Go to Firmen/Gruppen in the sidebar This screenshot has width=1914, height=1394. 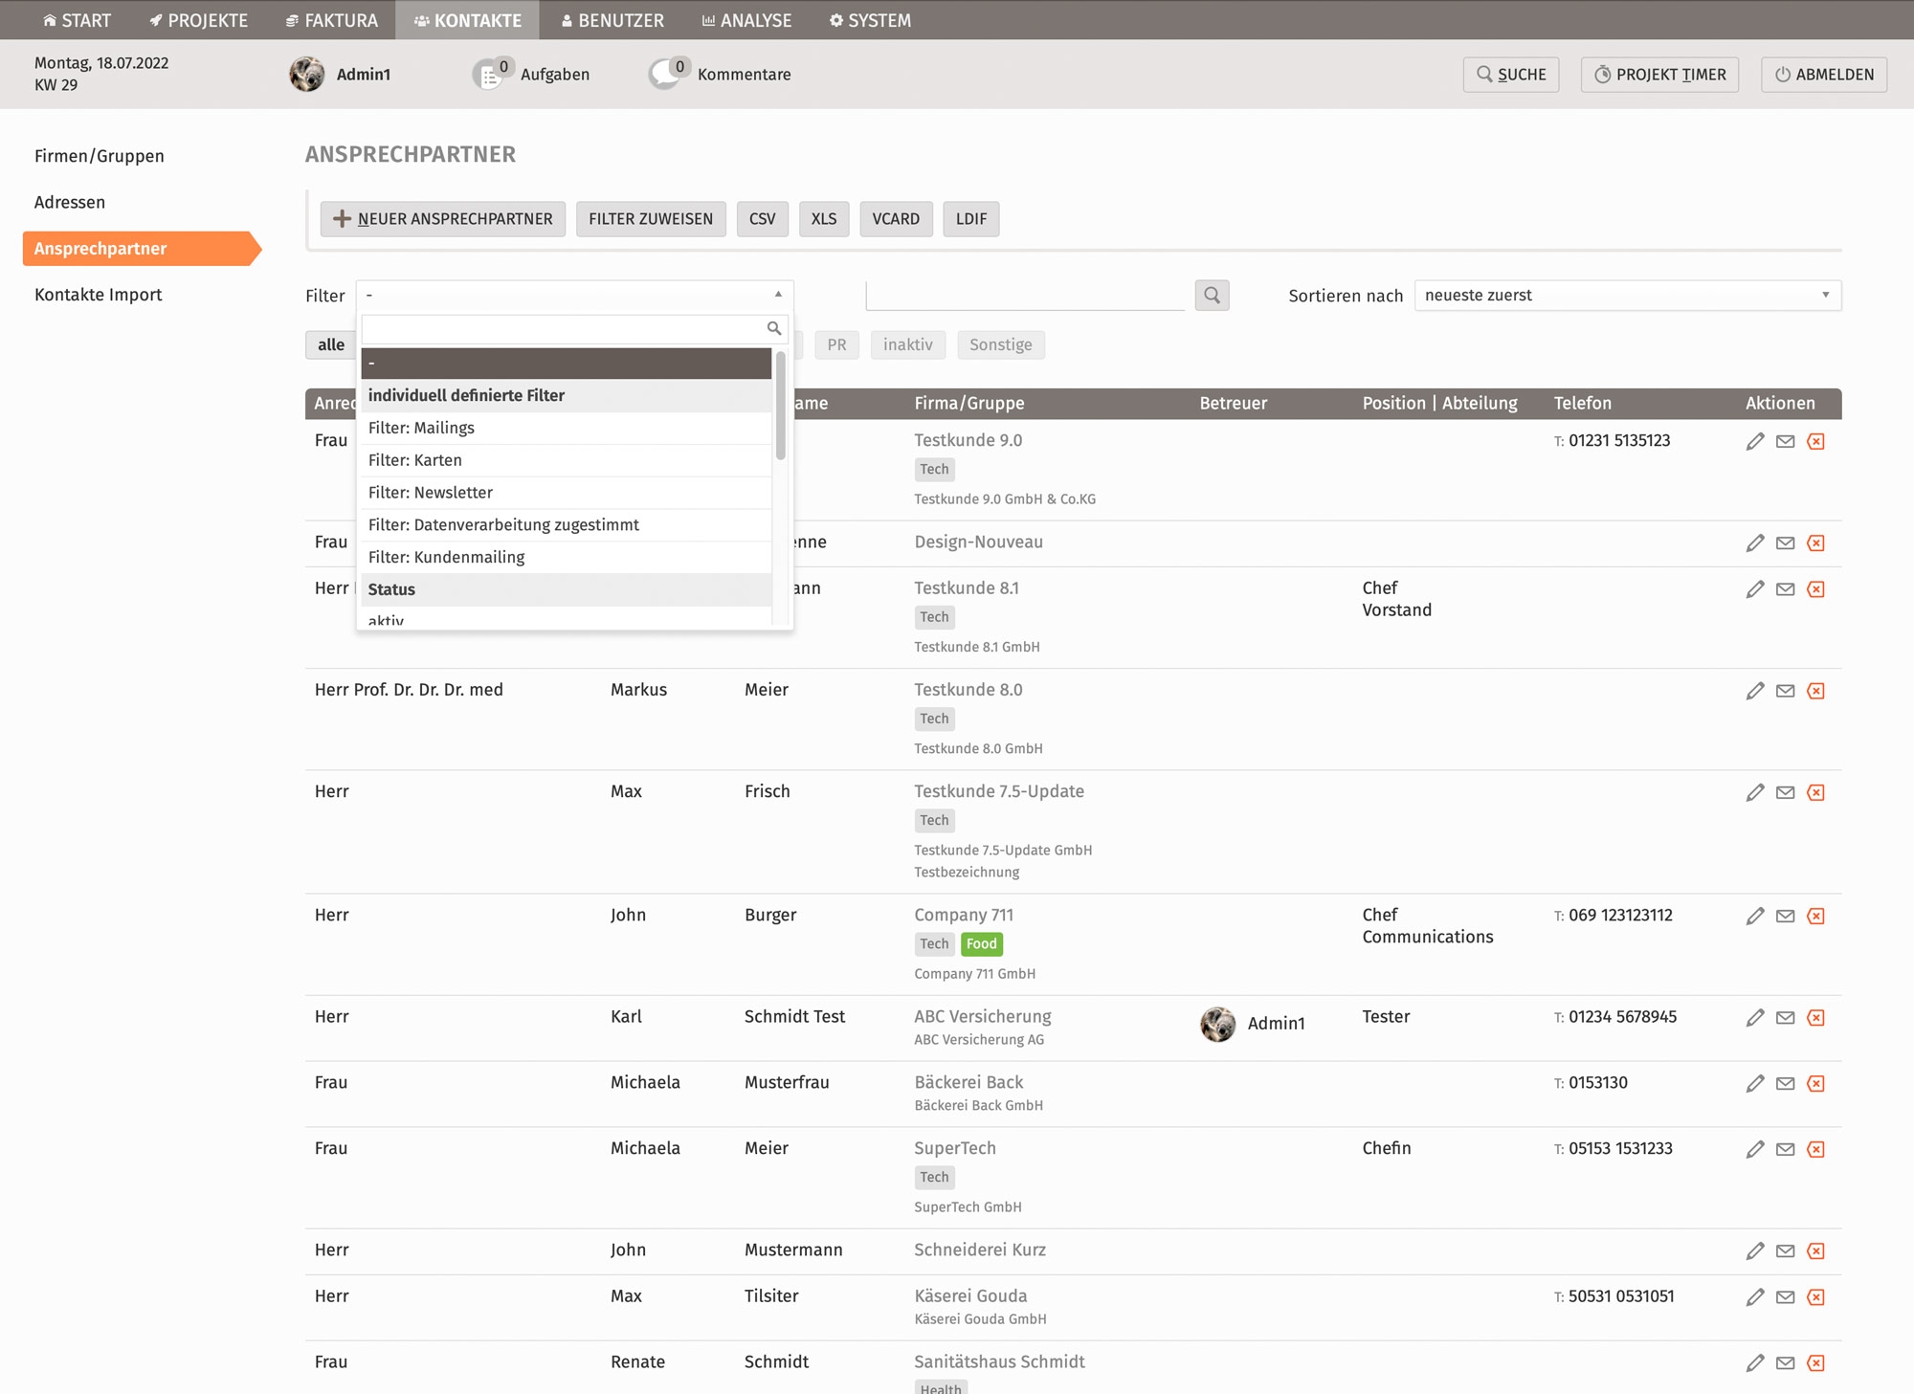coord(100,156)
